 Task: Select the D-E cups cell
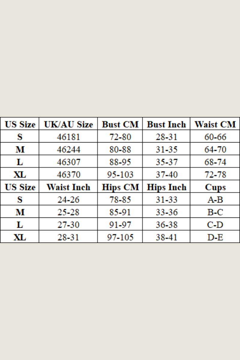tap(215, 238)
